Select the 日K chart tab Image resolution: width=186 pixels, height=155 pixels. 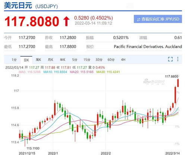click(x=26, y=60)
